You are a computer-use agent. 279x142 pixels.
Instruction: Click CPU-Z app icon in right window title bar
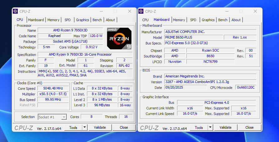[x=141, y=11]
